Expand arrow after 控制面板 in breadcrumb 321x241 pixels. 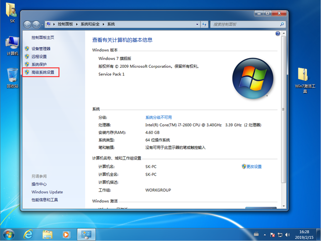pos(77,24)
